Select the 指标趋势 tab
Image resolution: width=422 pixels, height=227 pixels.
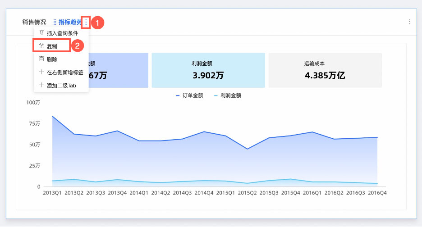pyautogui.click(x=70, y=22)
